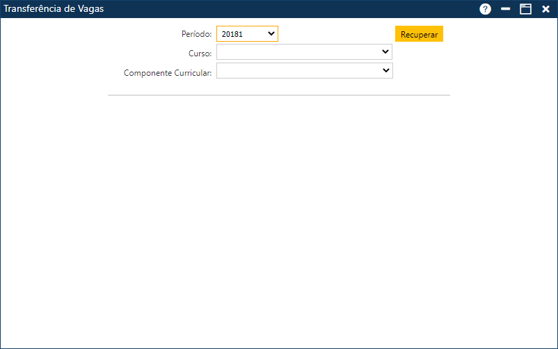
Task: Click the blank results area below the separator
Action: (278, 222)
